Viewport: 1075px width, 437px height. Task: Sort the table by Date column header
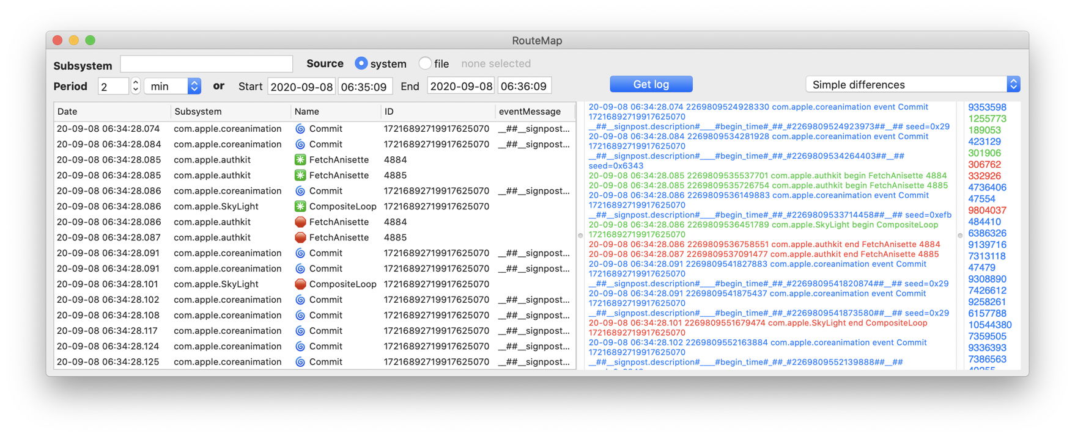(111, 112)
